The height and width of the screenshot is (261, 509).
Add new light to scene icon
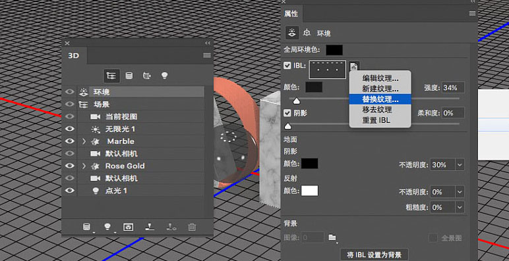(x=107, y=227)
